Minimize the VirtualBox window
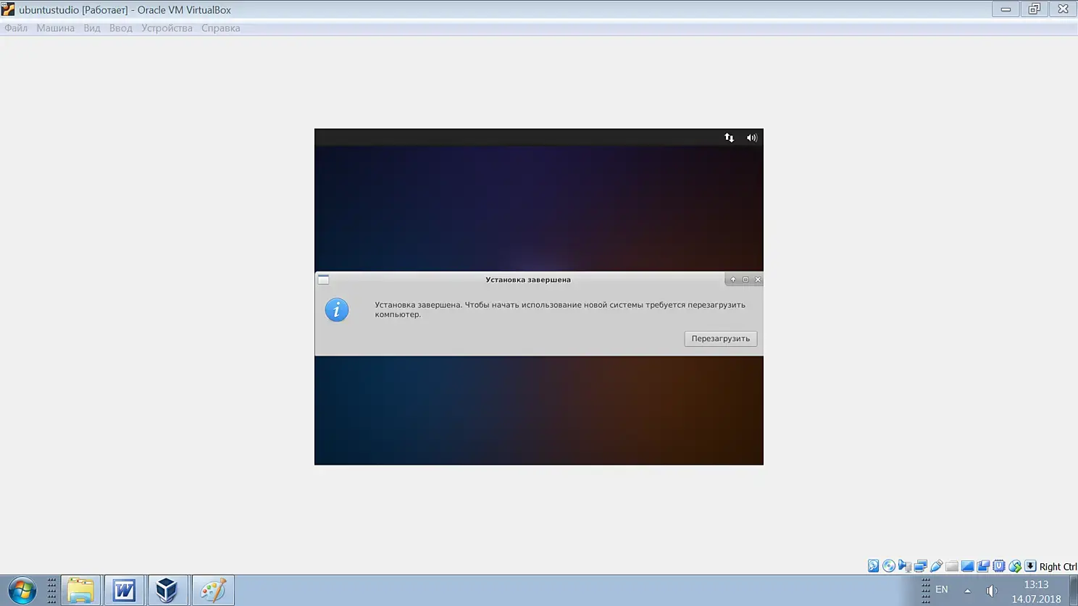Viewport: 1078px width, 606px height. click(x=1006, y=9)
